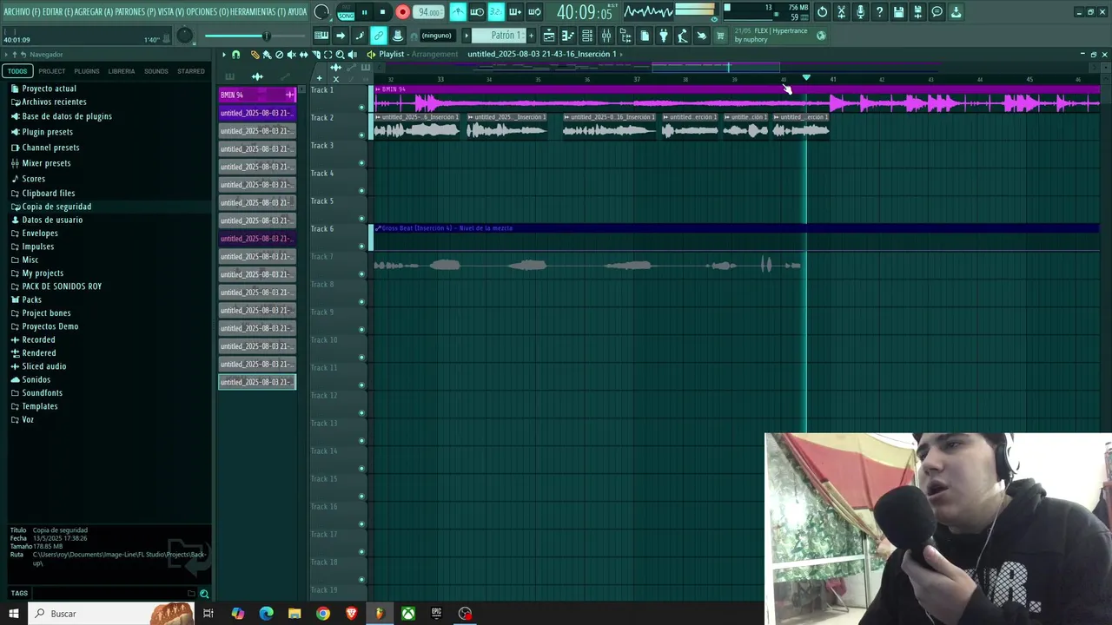Select the zoom magnifier tool in Playlist
Image resolution: width=1112 pixels, height=625 pixels.
click(340, 55)
